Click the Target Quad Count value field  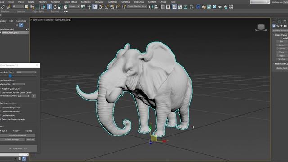[25, 72]
